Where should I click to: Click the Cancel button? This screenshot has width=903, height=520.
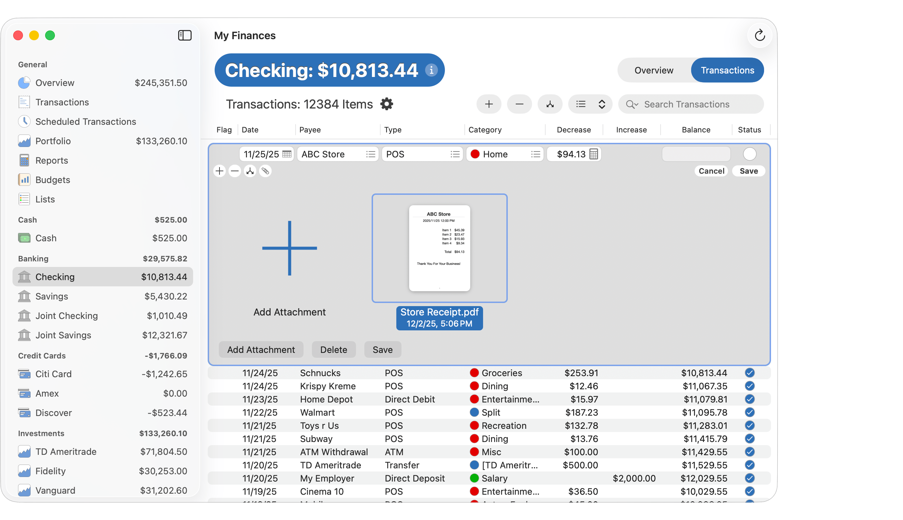tap(711, 171)
